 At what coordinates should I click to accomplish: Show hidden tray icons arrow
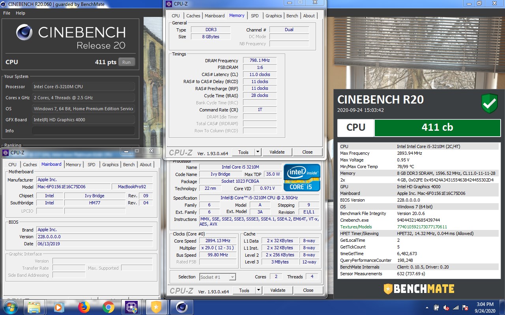pos(427,308)
